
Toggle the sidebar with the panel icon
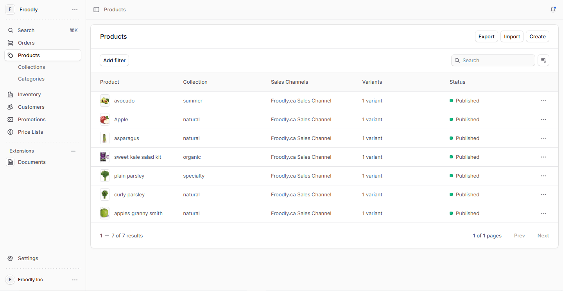pos(97,9)
